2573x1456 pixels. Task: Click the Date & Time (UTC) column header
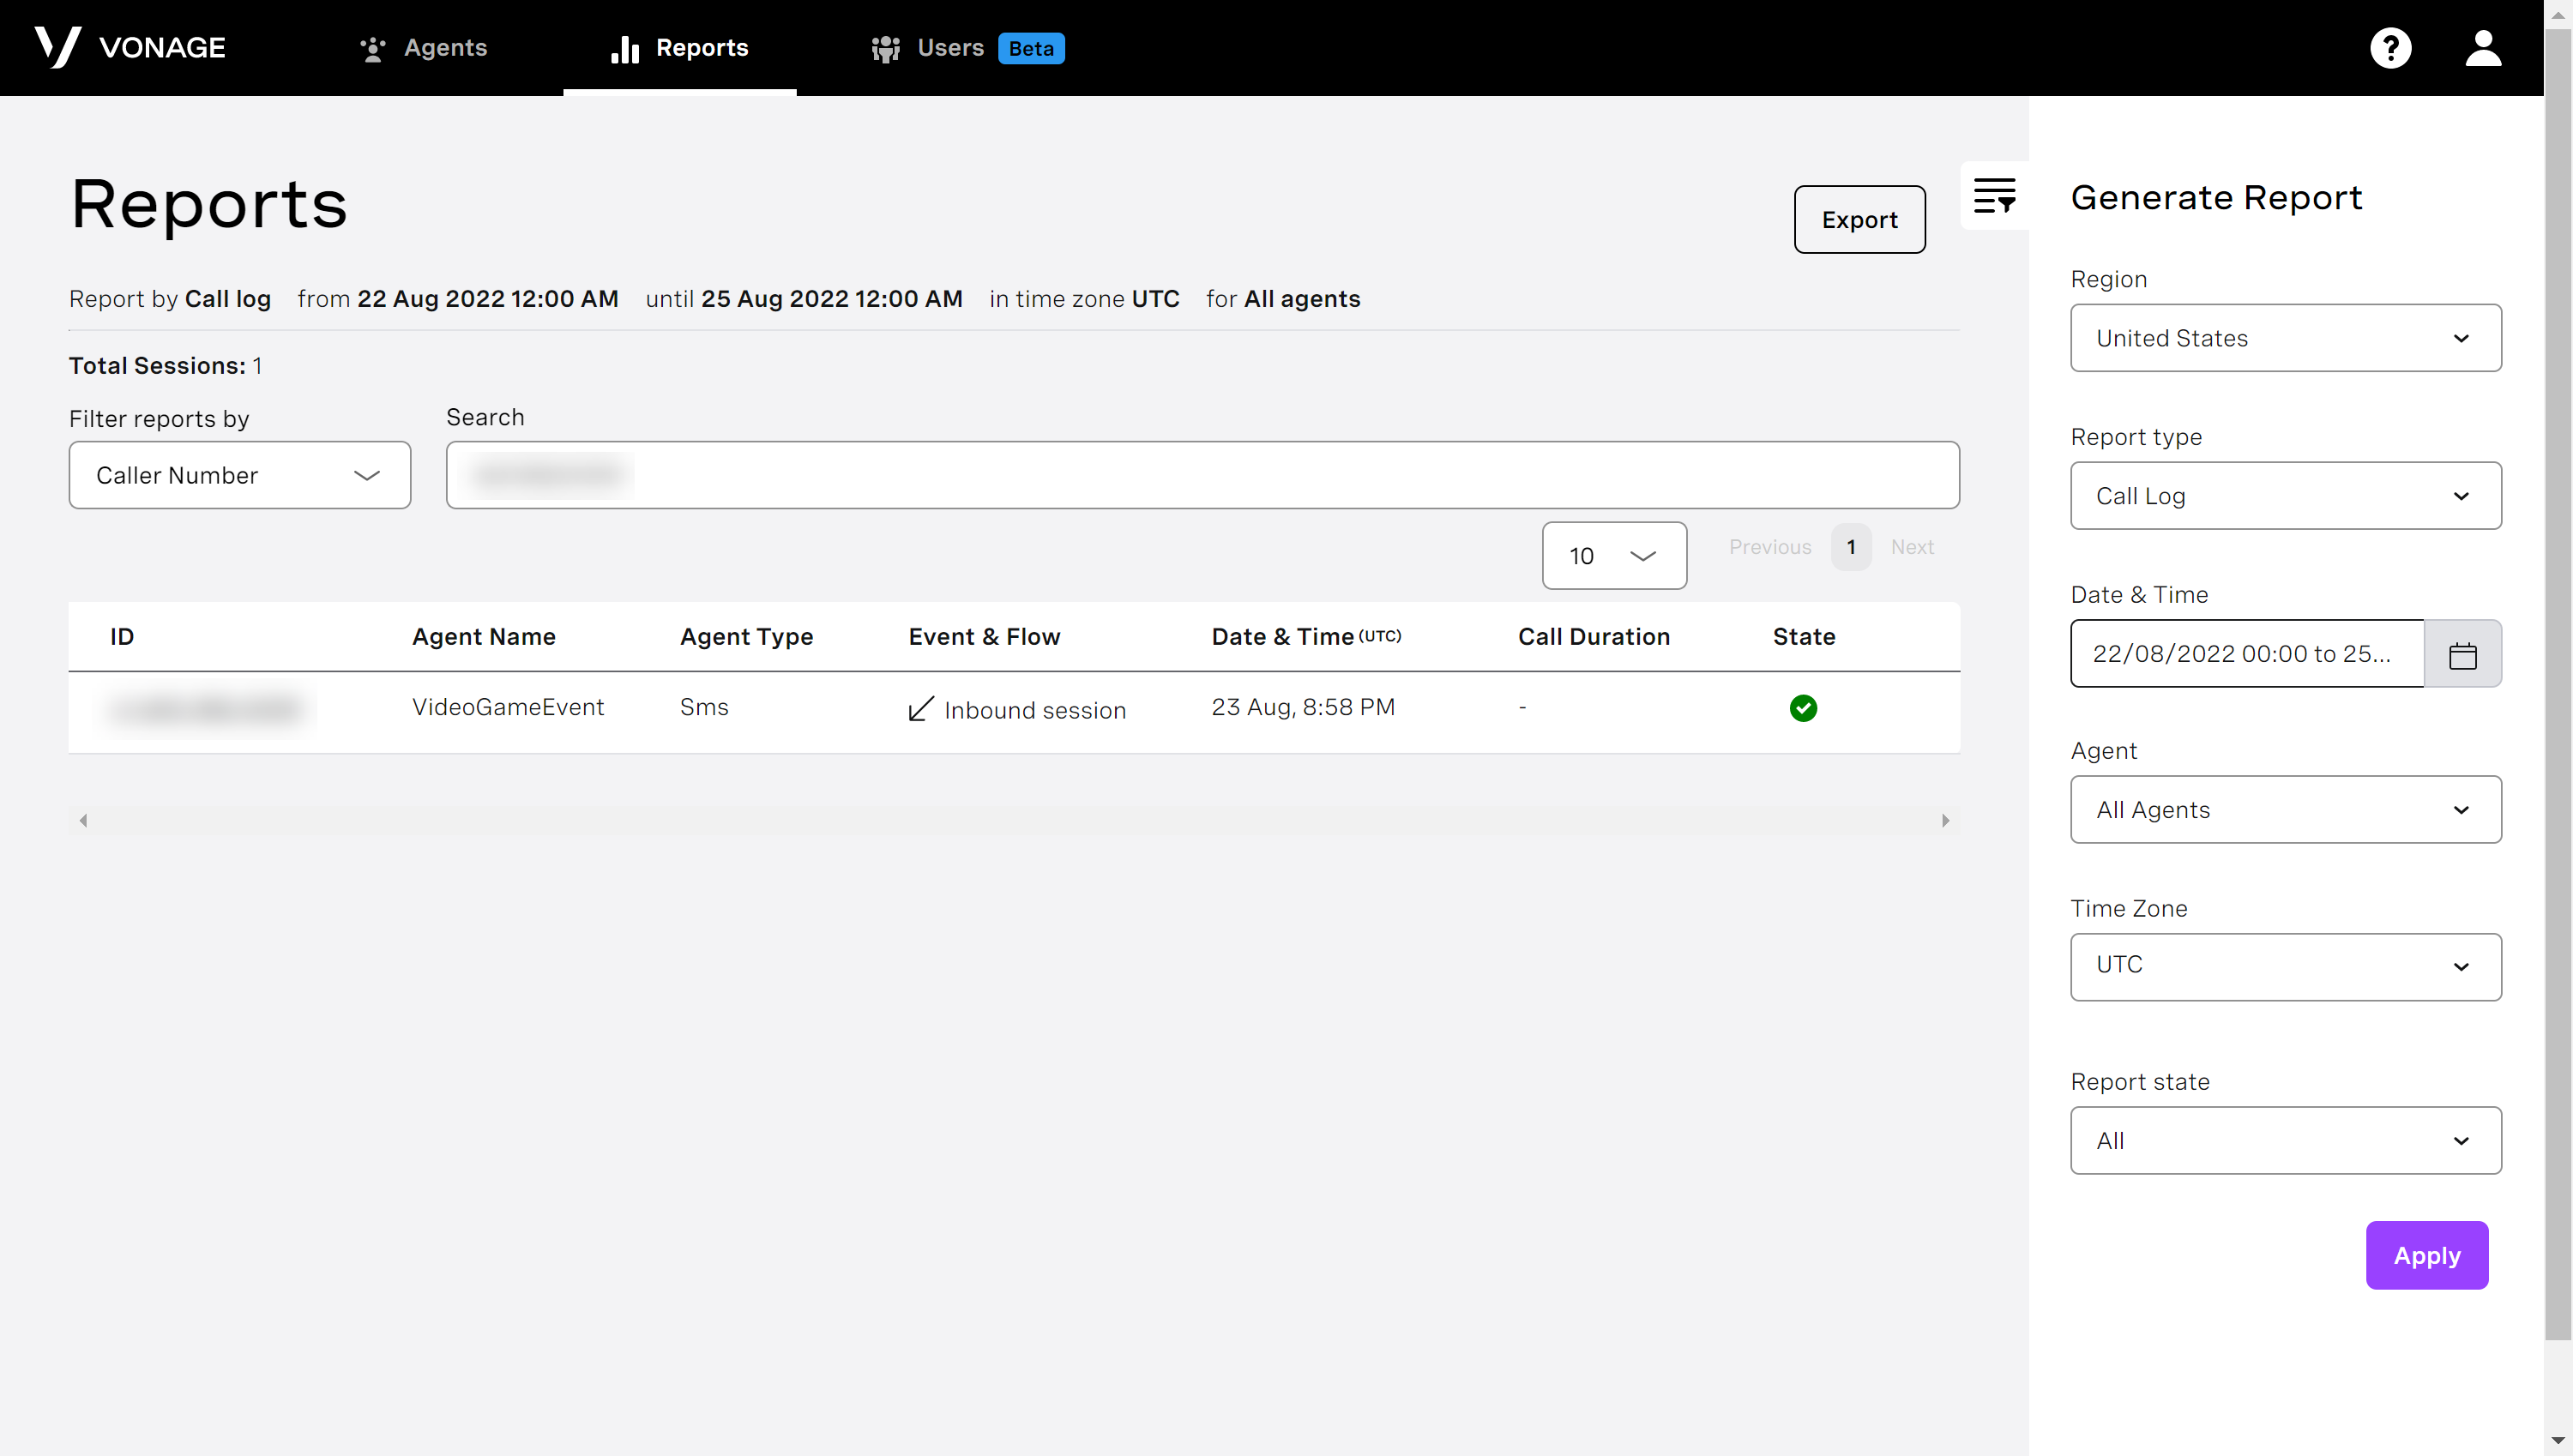[1306, 637]
